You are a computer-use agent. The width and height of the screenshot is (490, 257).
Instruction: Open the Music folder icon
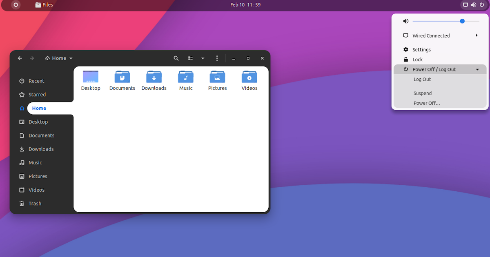tap(186, 77)
